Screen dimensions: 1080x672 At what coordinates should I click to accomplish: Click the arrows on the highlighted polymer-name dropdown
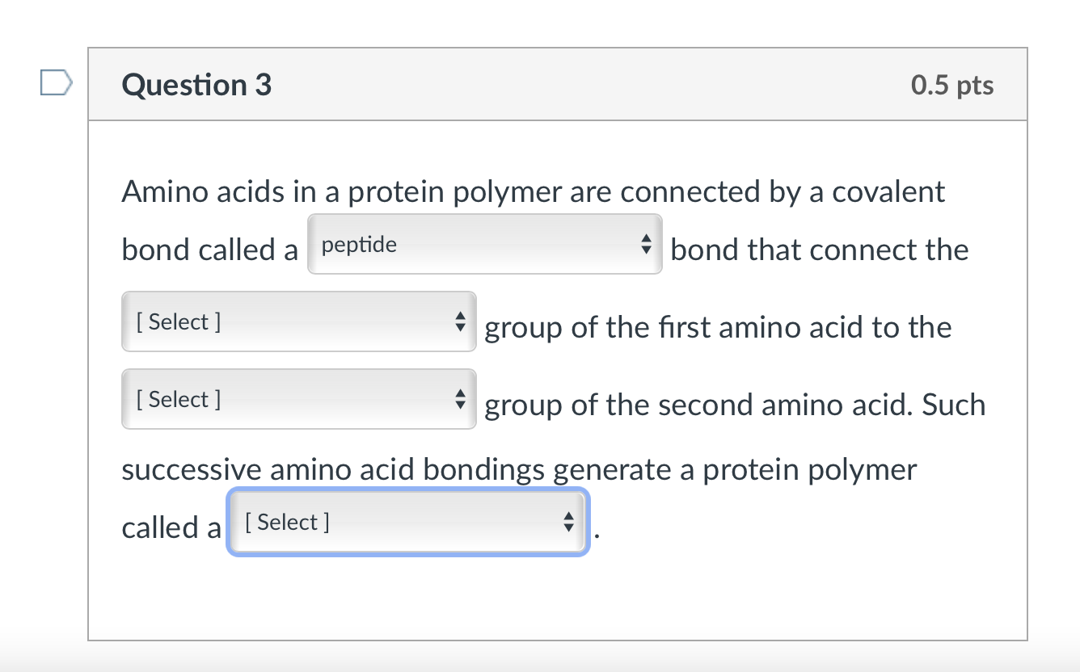coord(568,523)
